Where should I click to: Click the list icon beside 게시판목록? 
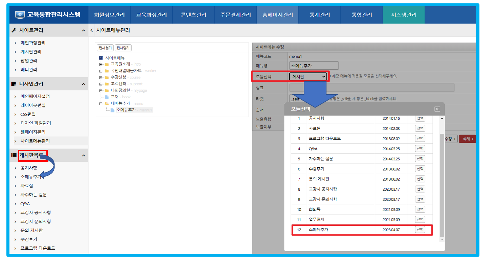14,155
